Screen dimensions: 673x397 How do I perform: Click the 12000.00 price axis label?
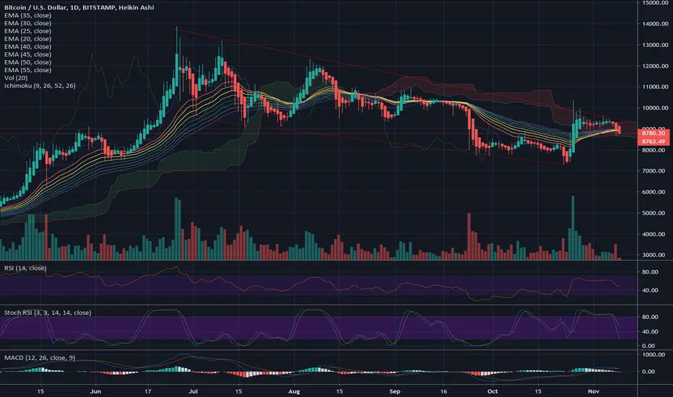[x=656, y=66]
